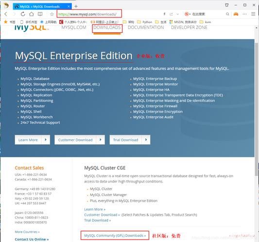259x242 pixels.
Task: Select the MySQL :: MySQL Downloads tab
Action: [x=42, y=6]
